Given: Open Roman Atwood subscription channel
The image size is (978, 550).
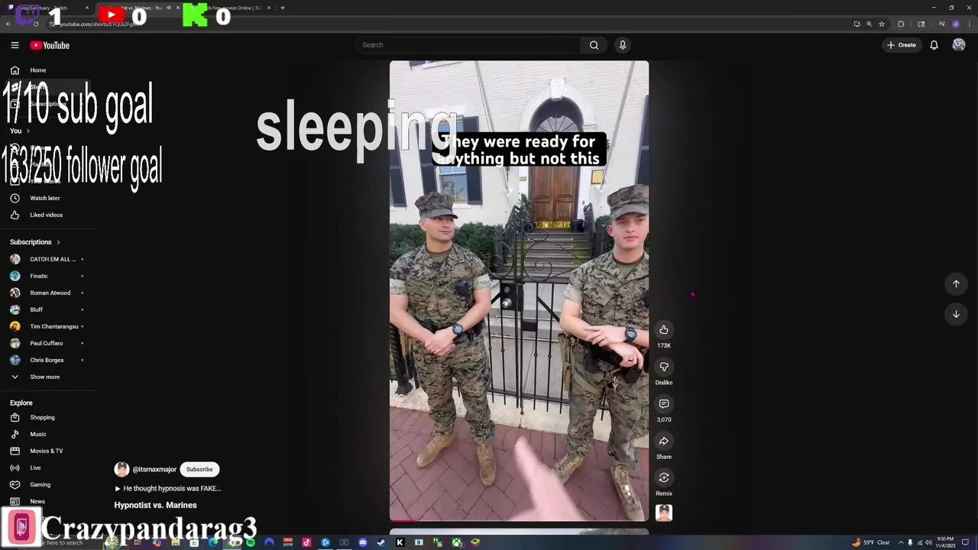Looking at the screenshot, I should pyautogui.click(x=49, y=293).
